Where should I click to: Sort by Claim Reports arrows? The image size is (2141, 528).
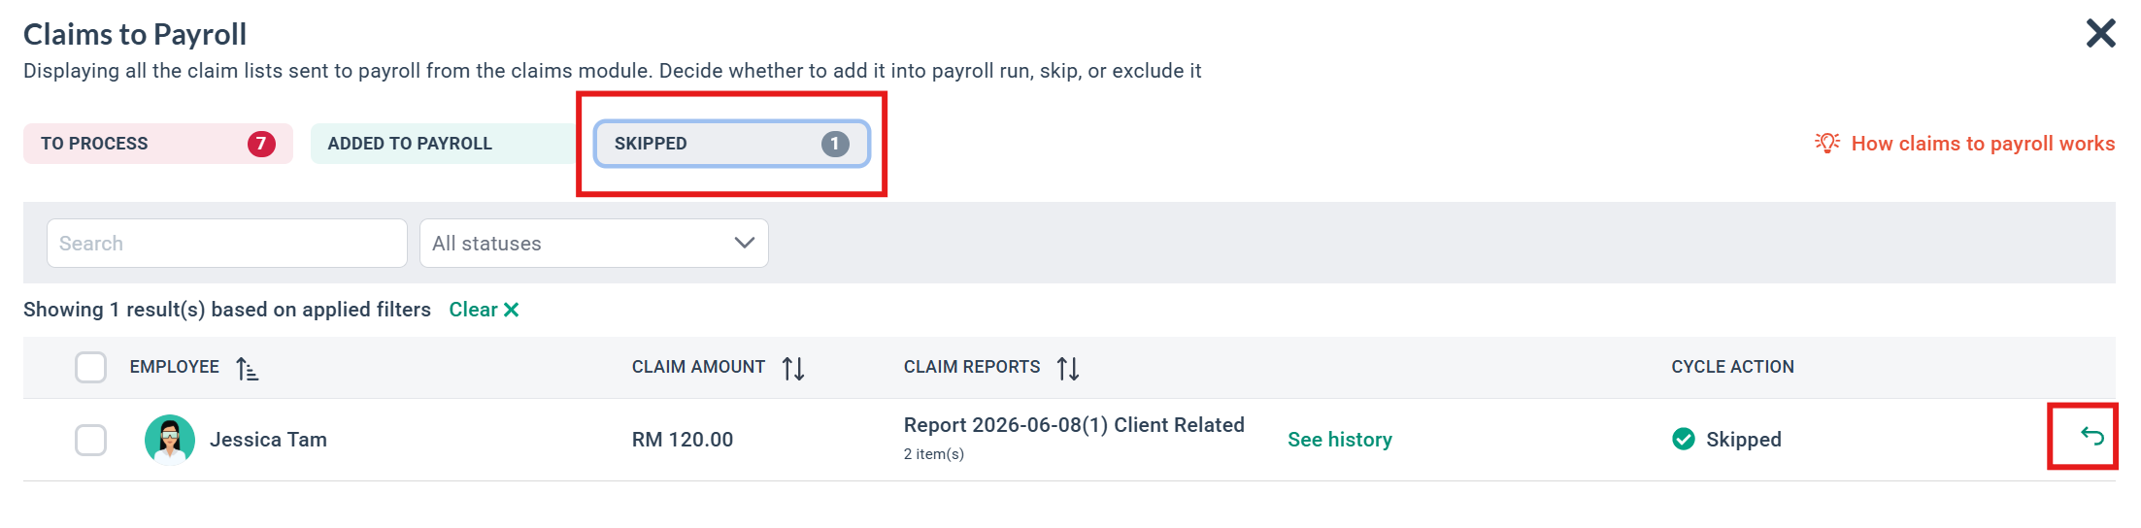tap(1068, 369)
